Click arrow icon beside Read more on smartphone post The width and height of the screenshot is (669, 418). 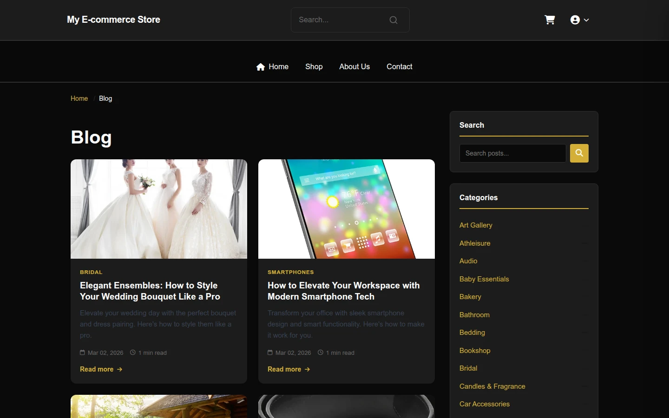click(x=308, y=369)
